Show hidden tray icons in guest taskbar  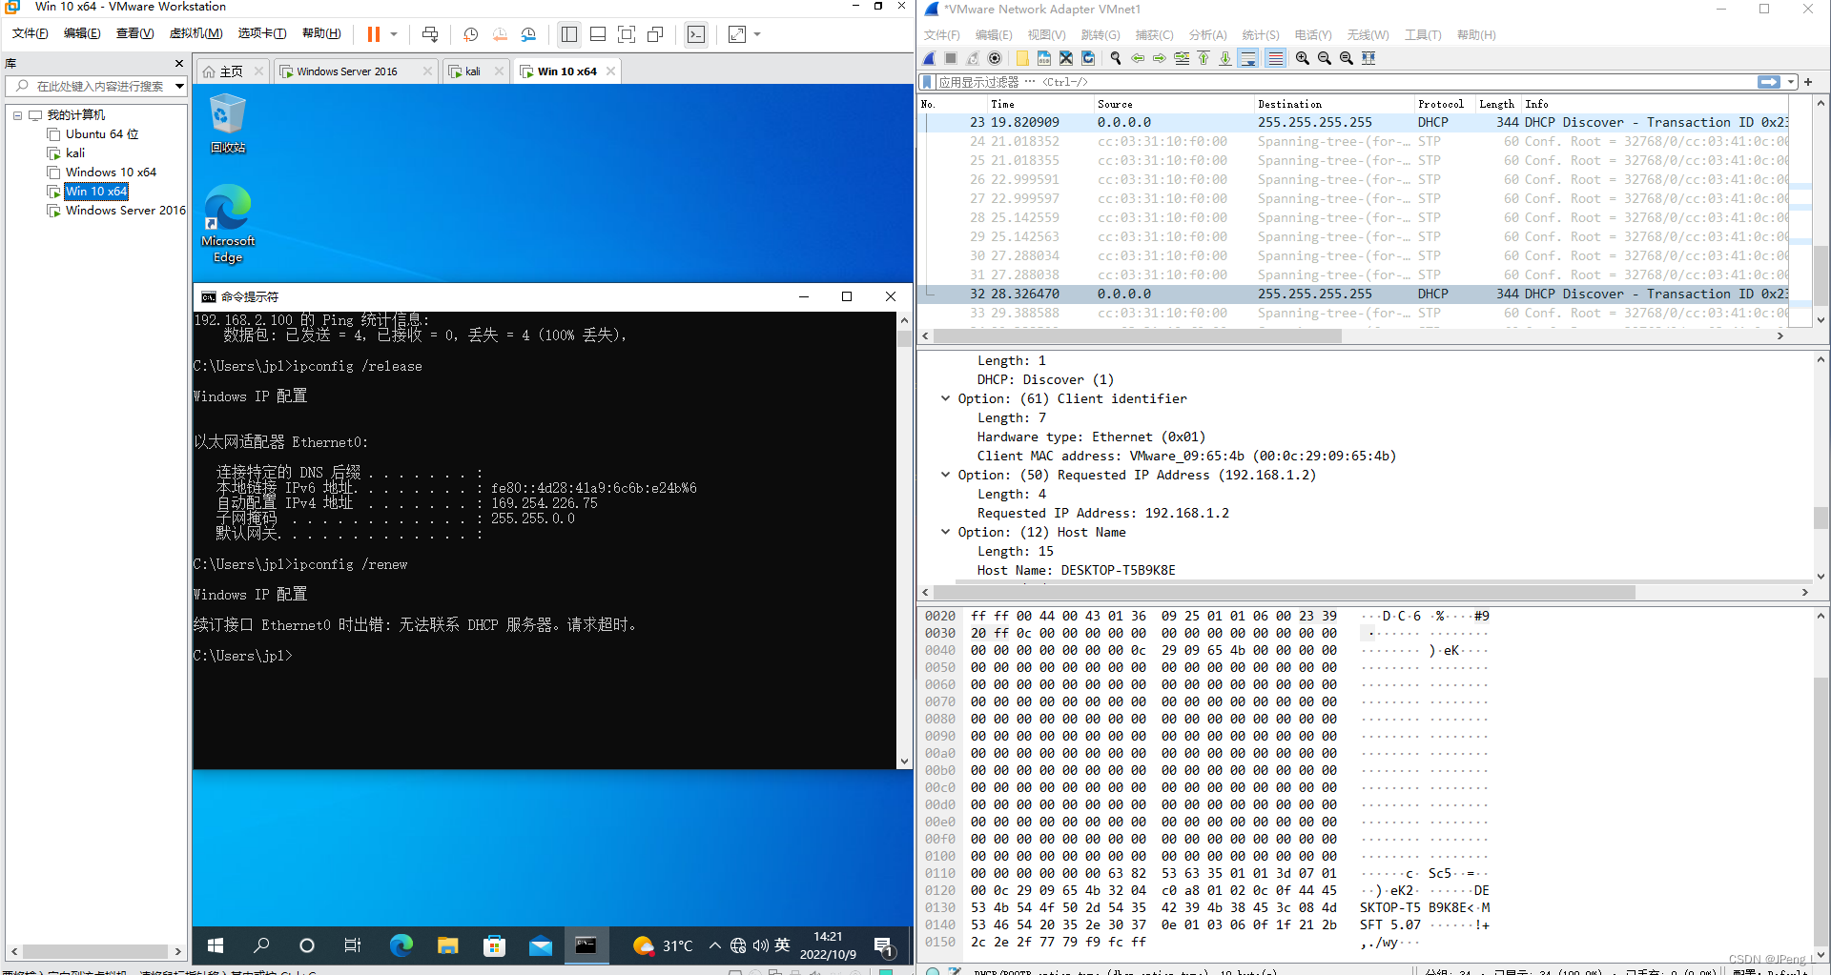pyautogui.click(x=714, y=945)
